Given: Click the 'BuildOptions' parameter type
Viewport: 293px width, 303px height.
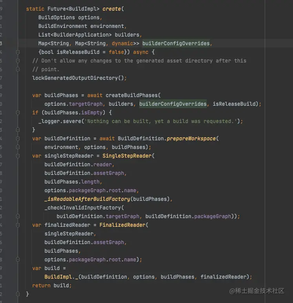Looking at the screenshot, I should pos(56,17).
